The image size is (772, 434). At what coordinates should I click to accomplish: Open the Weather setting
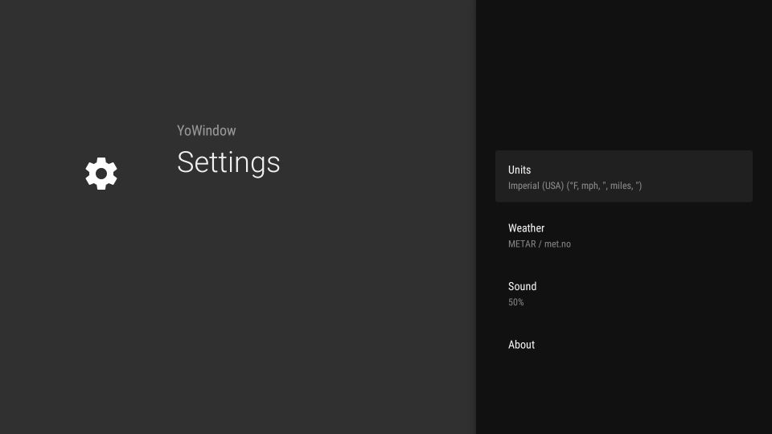point(624,235)
